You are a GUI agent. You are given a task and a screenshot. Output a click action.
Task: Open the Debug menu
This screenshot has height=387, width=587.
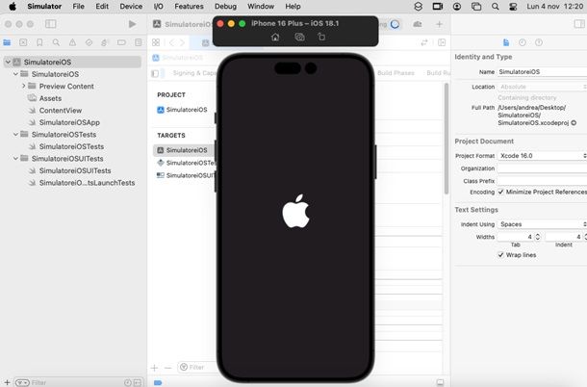pos(225,7)
